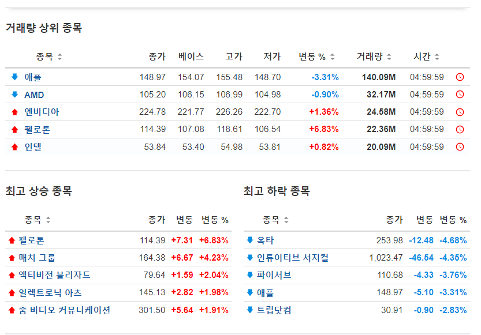Click the red up arrow beside 매치 그룹

(x=12, y=258)
